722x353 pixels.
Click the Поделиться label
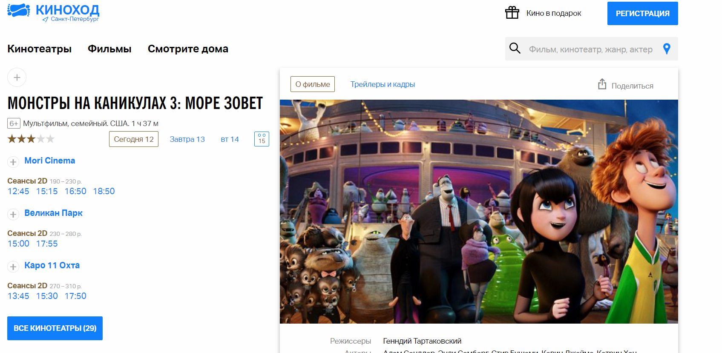[x=632, y=86]
